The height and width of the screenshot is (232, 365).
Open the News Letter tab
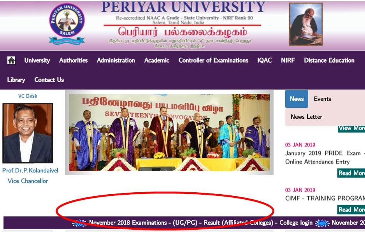click(306, 117)
